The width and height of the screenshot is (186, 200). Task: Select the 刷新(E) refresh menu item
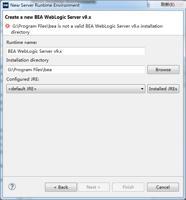point(167,5)
